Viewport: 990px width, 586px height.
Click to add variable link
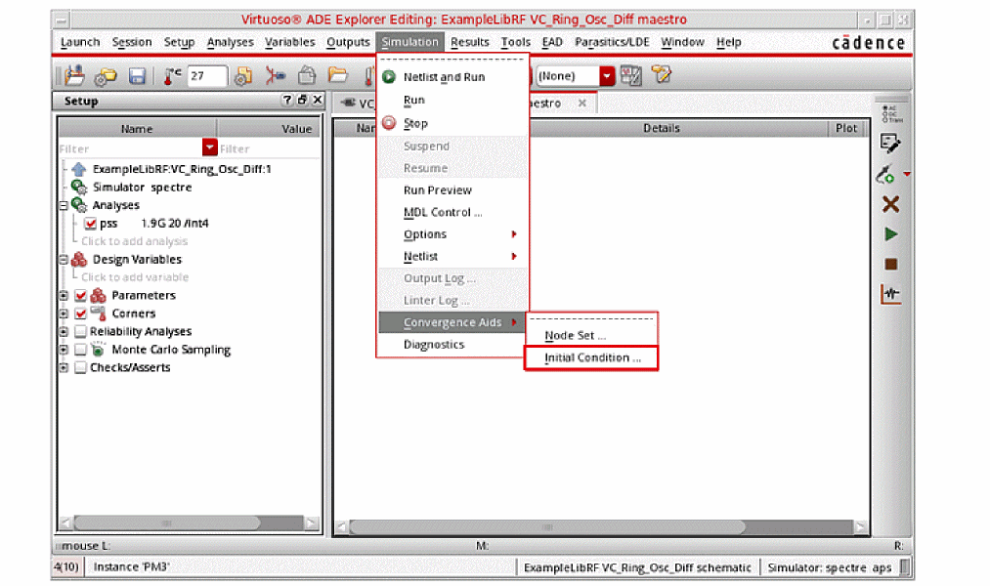[x=135, y=277]
